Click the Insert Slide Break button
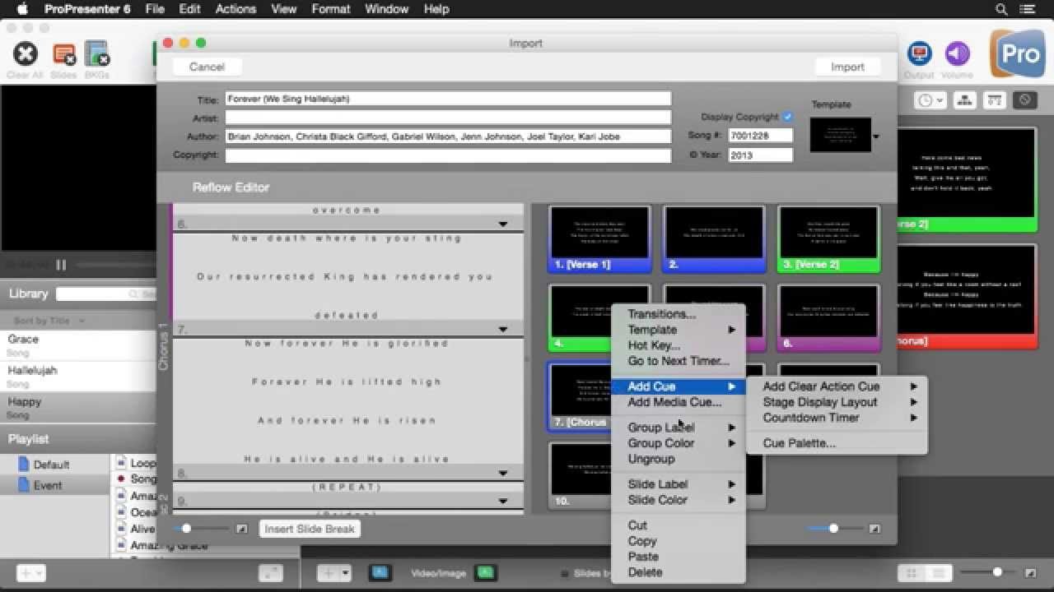 [310, 529]
